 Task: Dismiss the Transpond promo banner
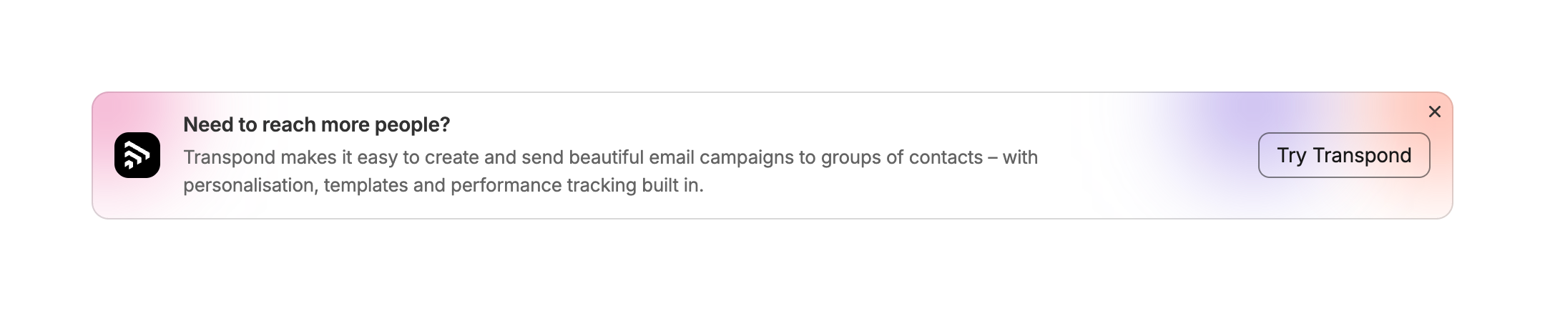tap(1434, 112)
